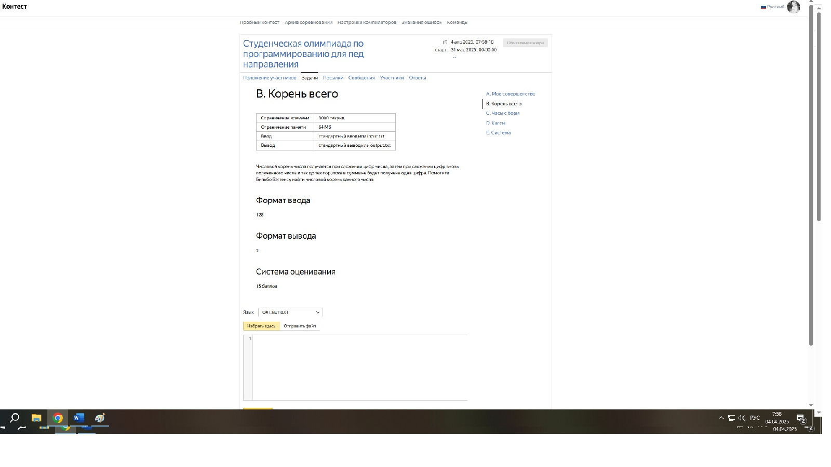The height and width of the screenshot is (467, 831).
Task: Open Microsoft Word from the taskbar
Action: click(78, 418)
